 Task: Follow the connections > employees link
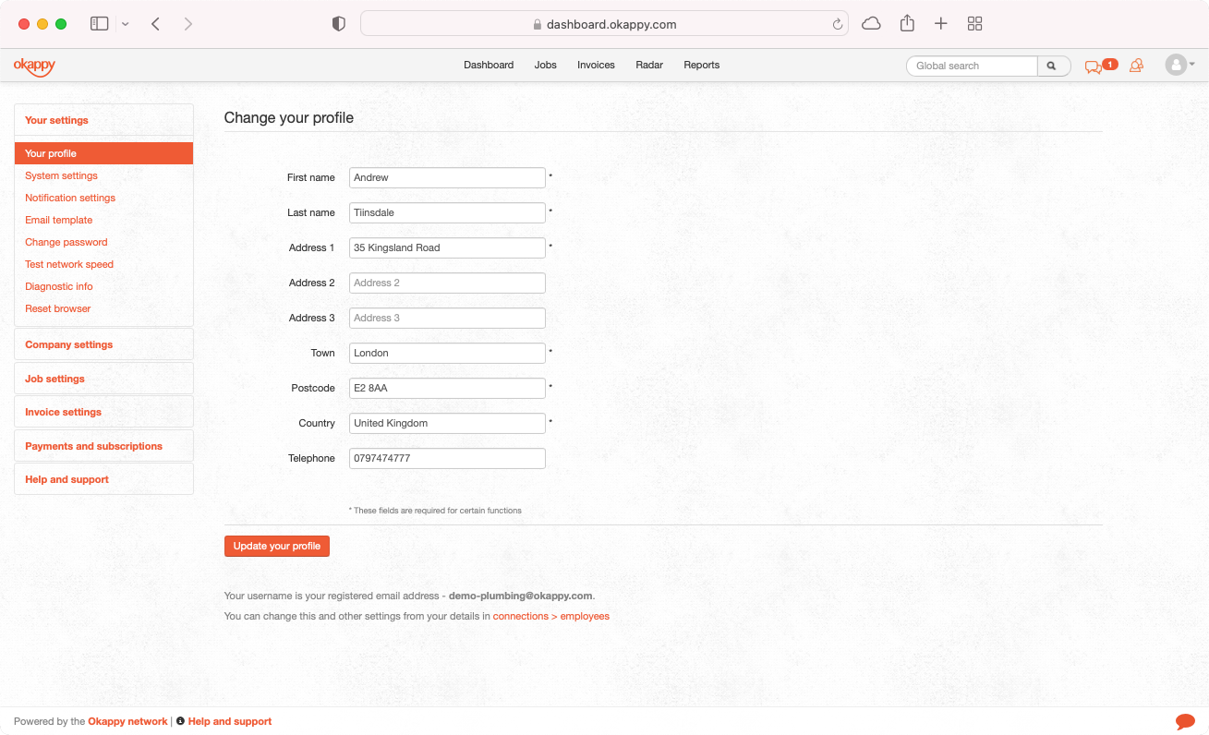point(551,616)
